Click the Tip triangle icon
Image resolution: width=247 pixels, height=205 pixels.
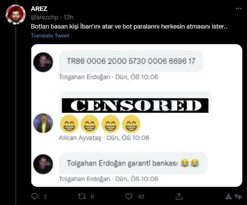(x=228, y=197)
